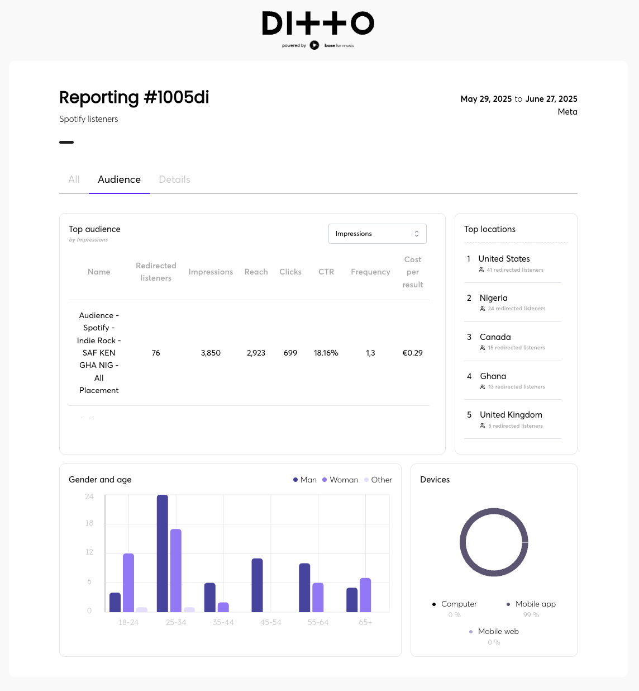The height and width of the screenshot is (691, 639).
Task: Click listeners icon under Ghana
Action: 483,387
